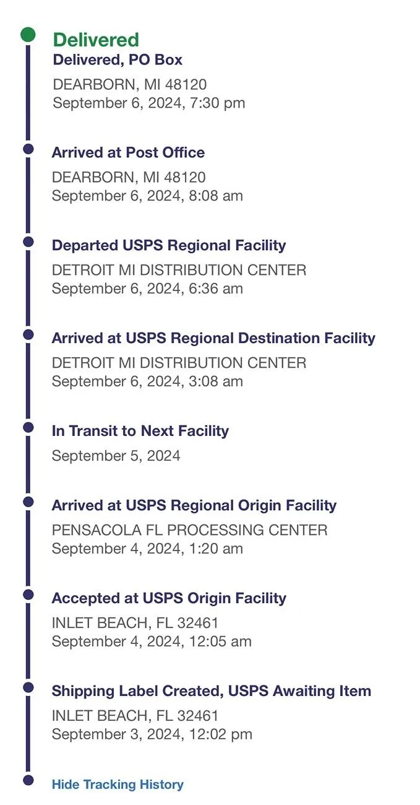
Task: Click Arrived at USPS Regional Destination Facility heading
Action: [x=213, y=338]
